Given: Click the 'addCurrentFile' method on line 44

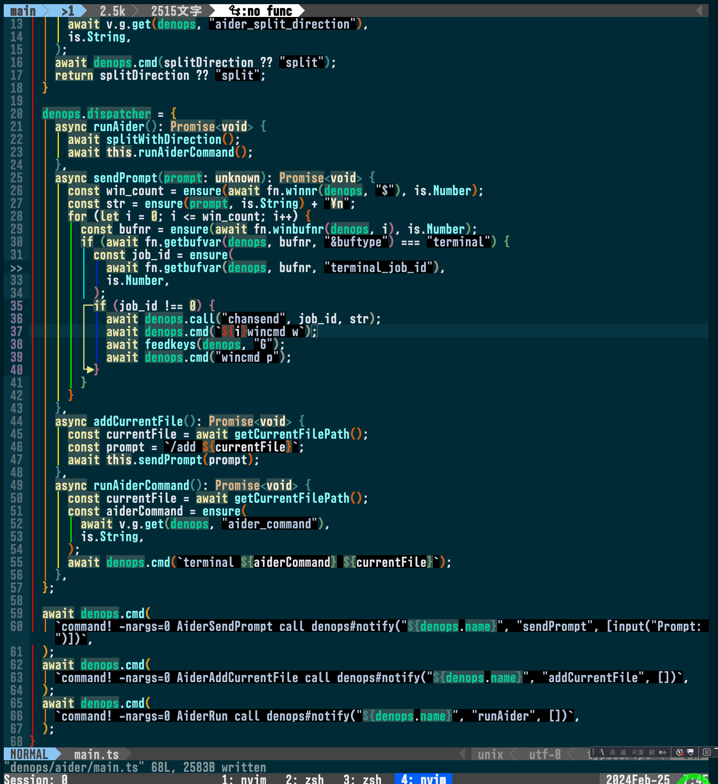Looking at the screenshot, I should (x=138, y=421).
